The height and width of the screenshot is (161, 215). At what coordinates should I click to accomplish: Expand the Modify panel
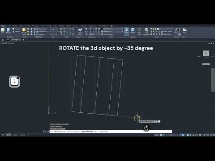tap(68, 37)
